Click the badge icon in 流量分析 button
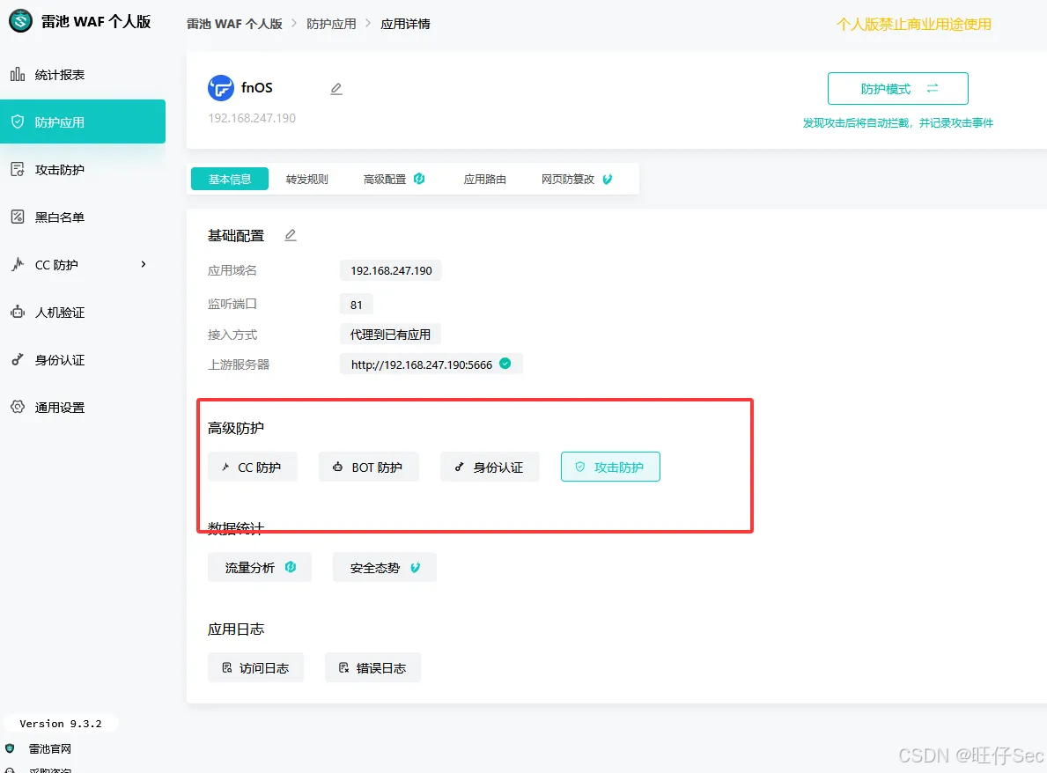Viewport: 1047px width, 773px height. point(291,567)
